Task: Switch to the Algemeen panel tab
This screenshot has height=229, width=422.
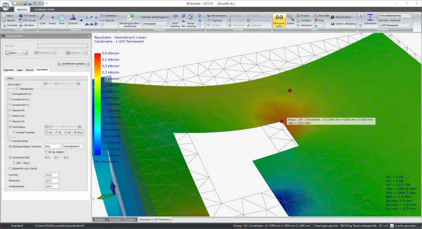Action: click(8, 70)
